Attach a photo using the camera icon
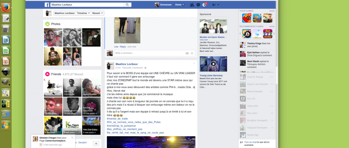The width and height of the screenshot is (349, 148). pos(187,53)
